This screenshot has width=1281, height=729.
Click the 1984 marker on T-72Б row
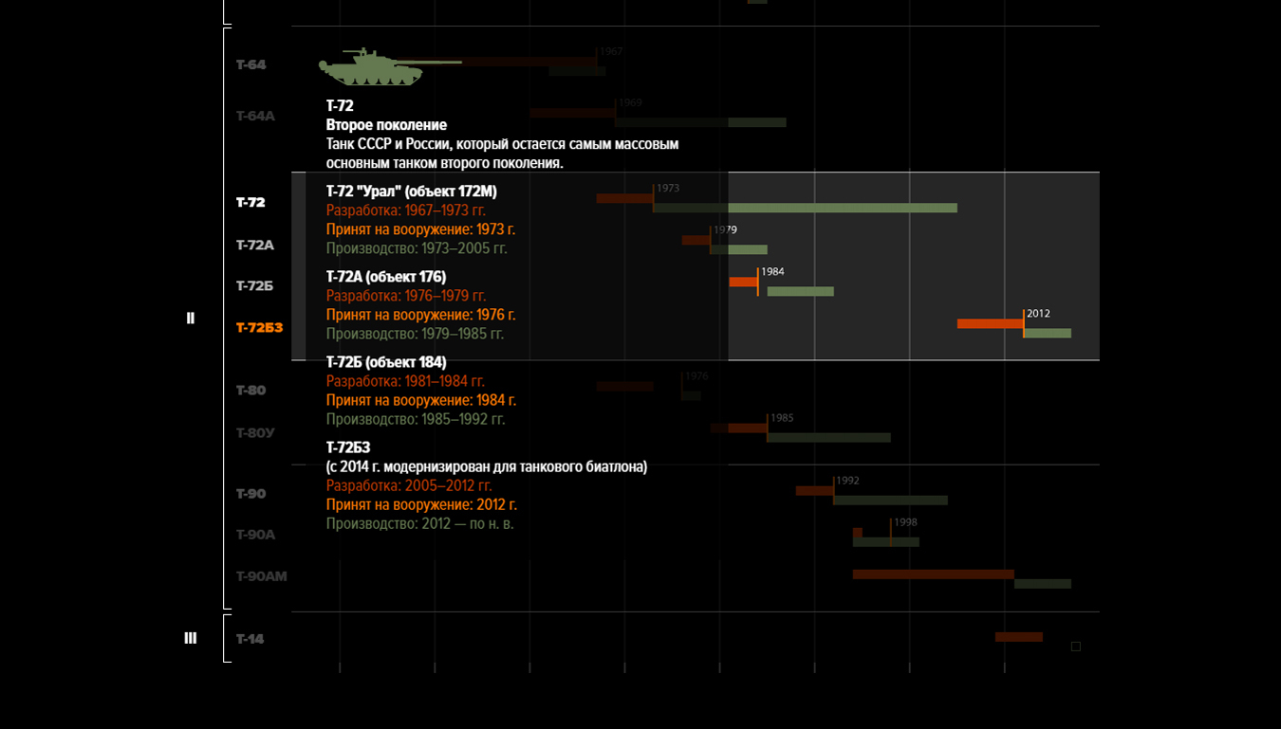(x=772, y=272)
